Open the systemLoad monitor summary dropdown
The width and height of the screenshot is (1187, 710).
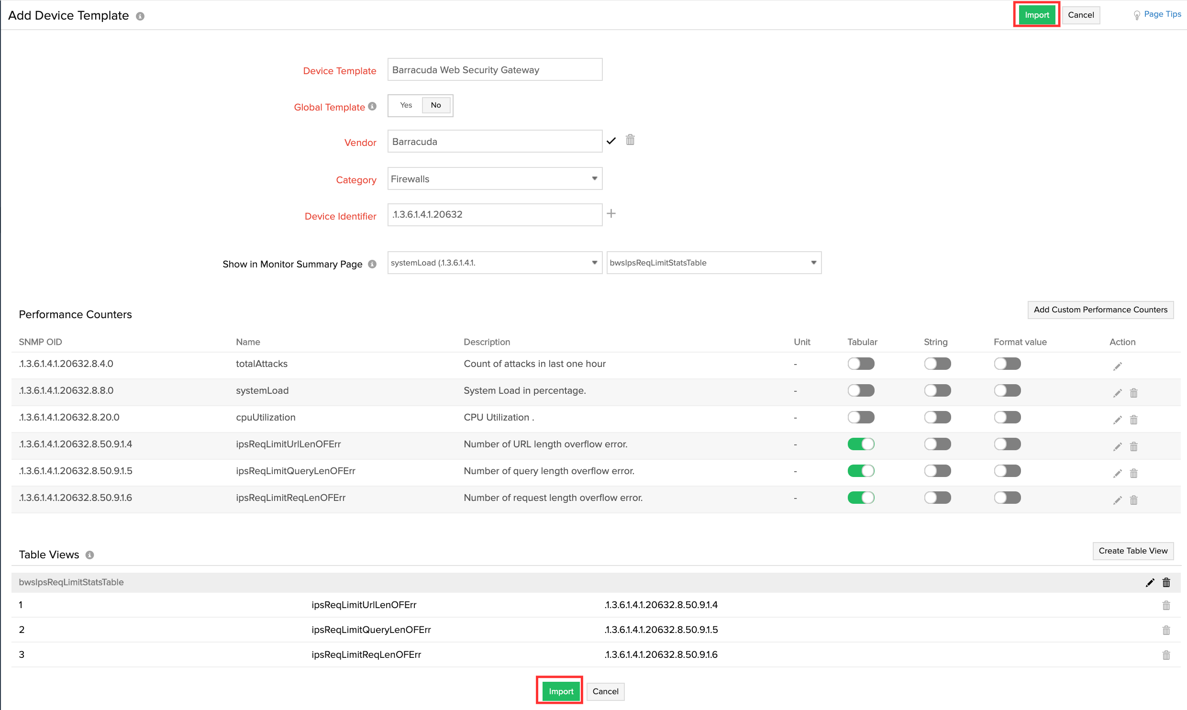click(494, 263)
